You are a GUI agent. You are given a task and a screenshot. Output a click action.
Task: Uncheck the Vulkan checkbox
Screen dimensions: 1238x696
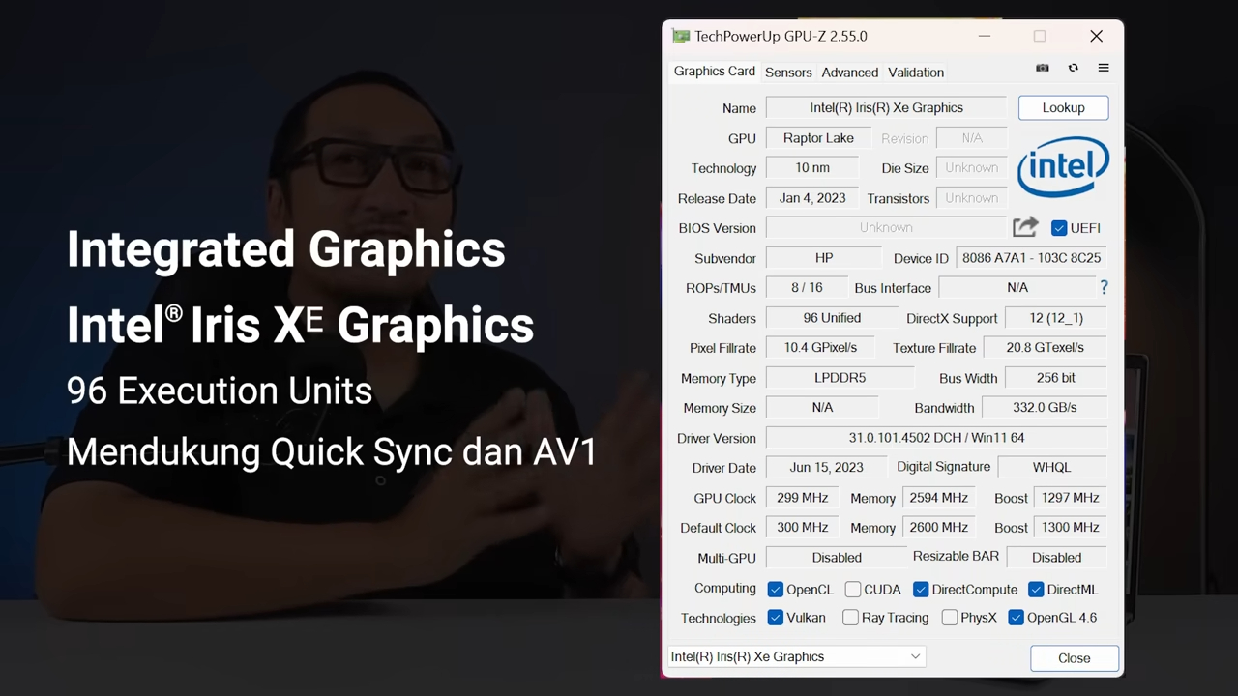point(775,618)
